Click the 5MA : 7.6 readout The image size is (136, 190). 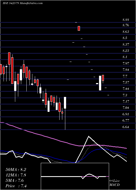tap(15, 180)
